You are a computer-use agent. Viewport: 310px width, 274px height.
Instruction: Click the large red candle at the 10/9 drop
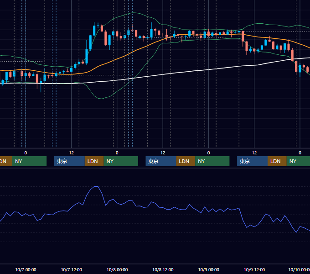243,36
